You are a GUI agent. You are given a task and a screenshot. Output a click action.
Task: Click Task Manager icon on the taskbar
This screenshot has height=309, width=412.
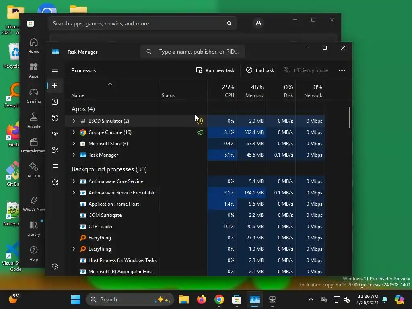[x=254, y=299]
